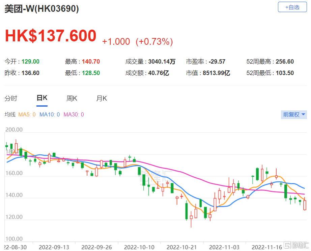Click the 160.00 price axis label
Image resolution: width=311 pixels, height=251 pixels.
point(14,173)
